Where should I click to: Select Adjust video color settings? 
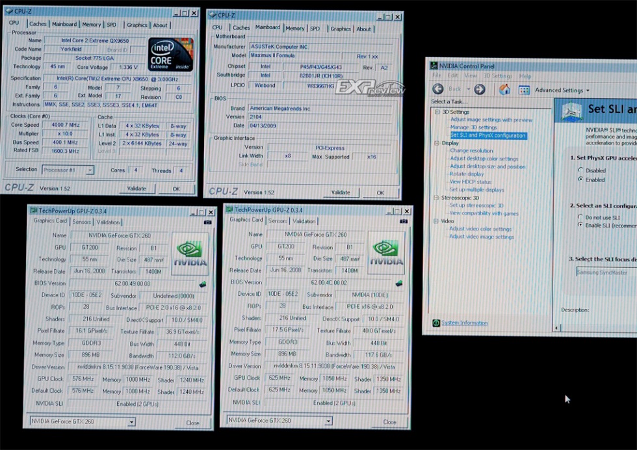coord(480,230)
